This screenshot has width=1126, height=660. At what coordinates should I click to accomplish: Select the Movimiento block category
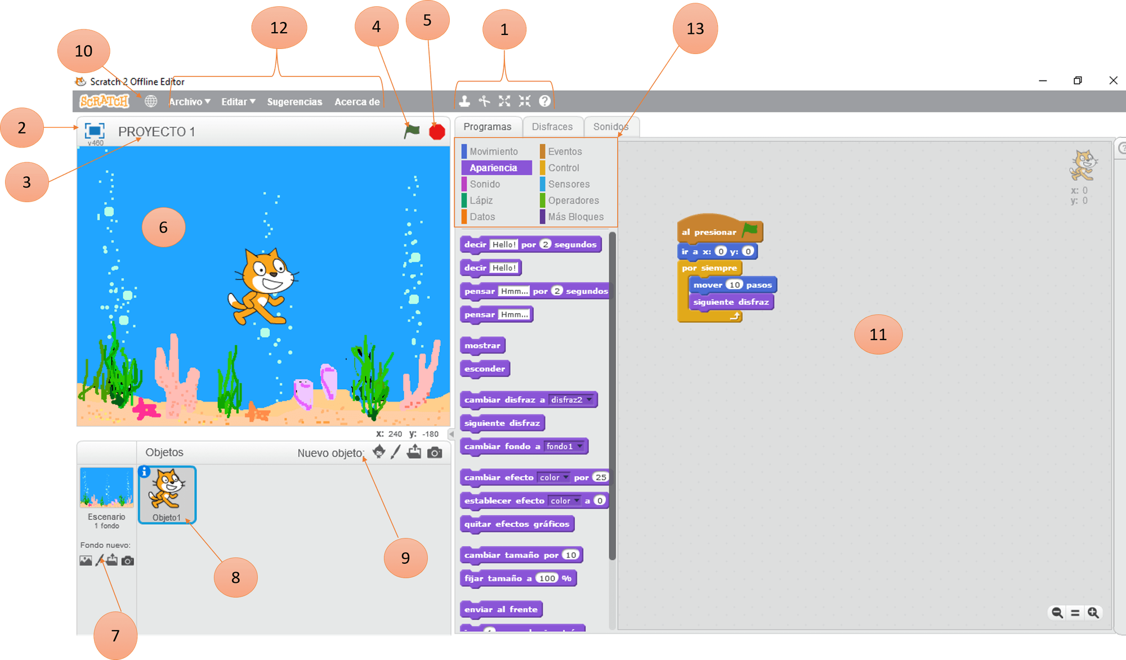(x=493, y=151)
